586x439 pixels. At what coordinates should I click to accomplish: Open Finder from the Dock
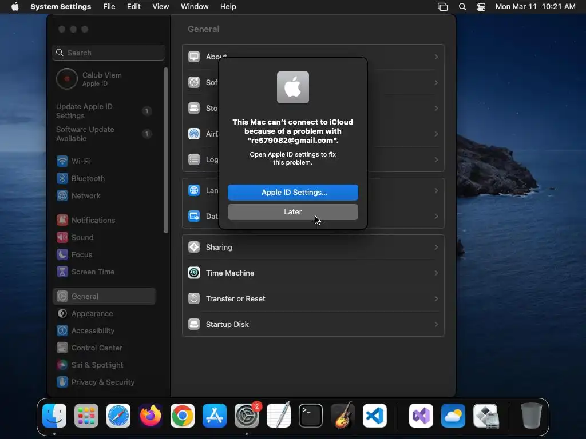point(54,416)
